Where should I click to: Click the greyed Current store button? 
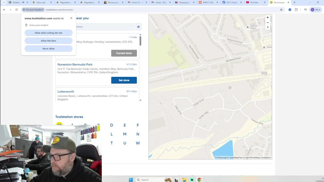pos(124,53)
